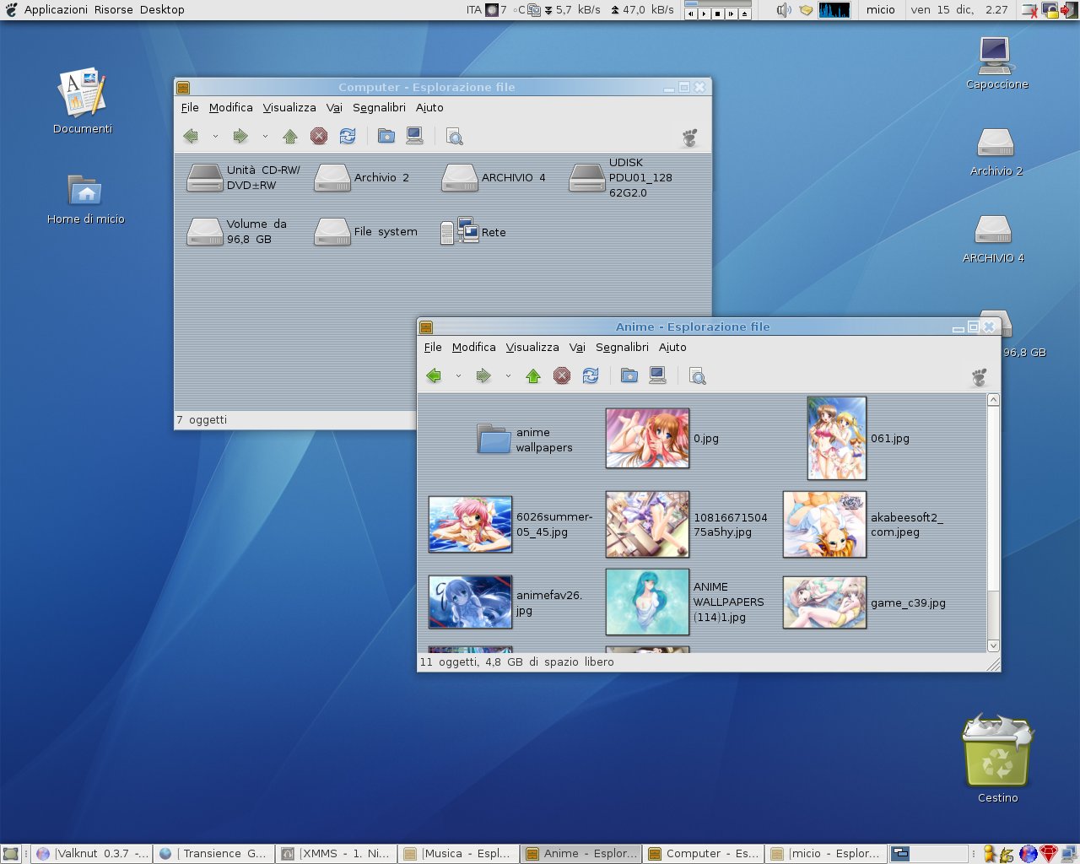Screen dimensions: 1080x864
Task: Select animefav26.jpg thumbnail
Action: [x=470, y=602]
